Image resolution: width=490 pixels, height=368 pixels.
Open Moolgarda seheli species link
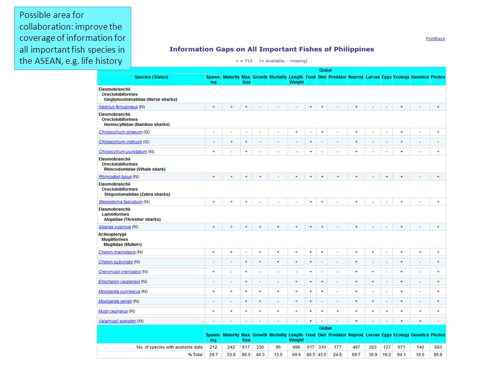[115, 302]
